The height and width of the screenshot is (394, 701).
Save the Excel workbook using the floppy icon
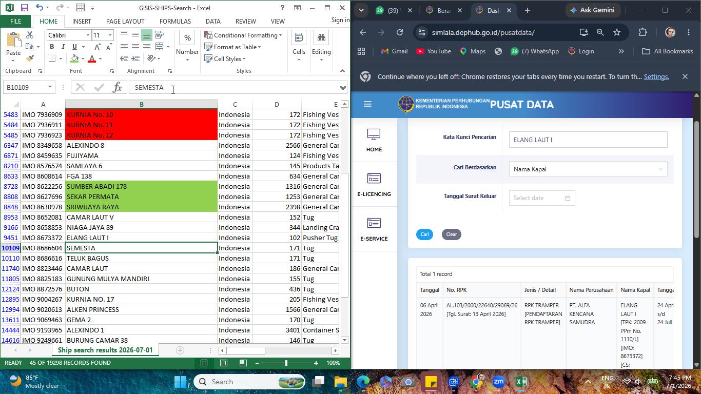coord(24,8)
